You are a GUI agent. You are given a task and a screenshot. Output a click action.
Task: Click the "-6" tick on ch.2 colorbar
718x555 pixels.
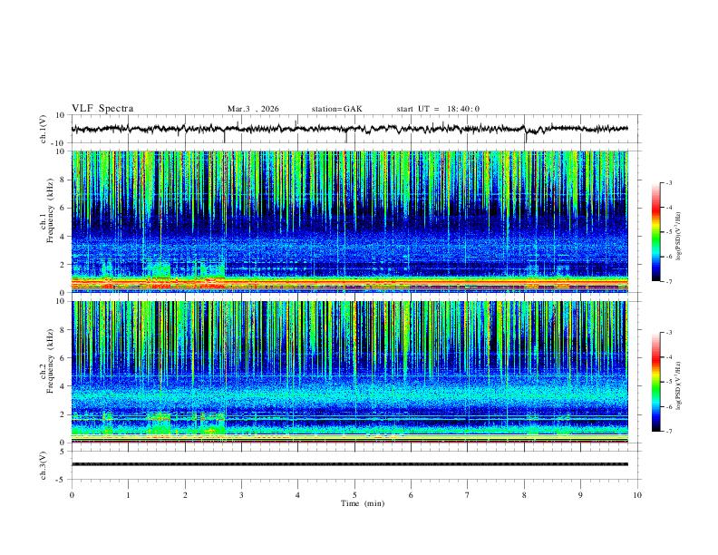tap(668, 406)
